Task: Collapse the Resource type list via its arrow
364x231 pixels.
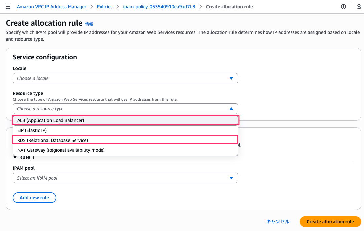Action: (231, 109)
